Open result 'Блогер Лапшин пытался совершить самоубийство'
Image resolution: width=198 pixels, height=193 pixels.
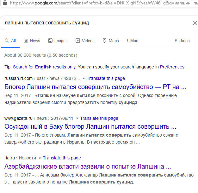[x=95, y=87]
